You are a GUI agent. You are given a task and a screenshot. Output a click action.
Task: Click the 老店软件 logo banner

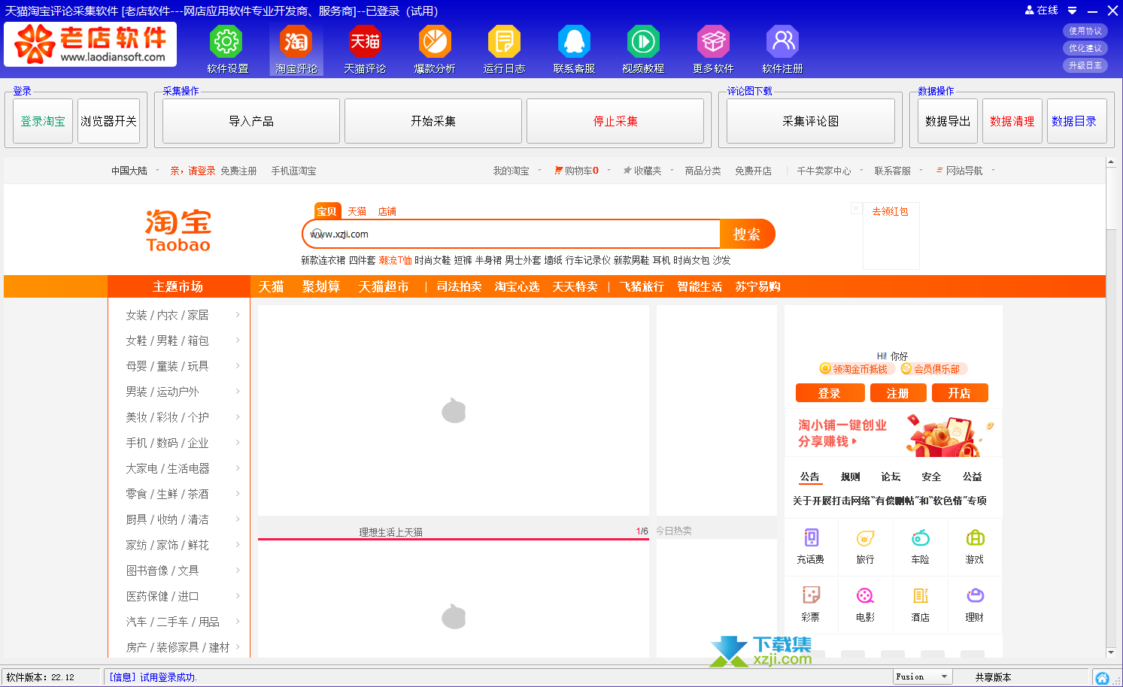click(90, 44)
